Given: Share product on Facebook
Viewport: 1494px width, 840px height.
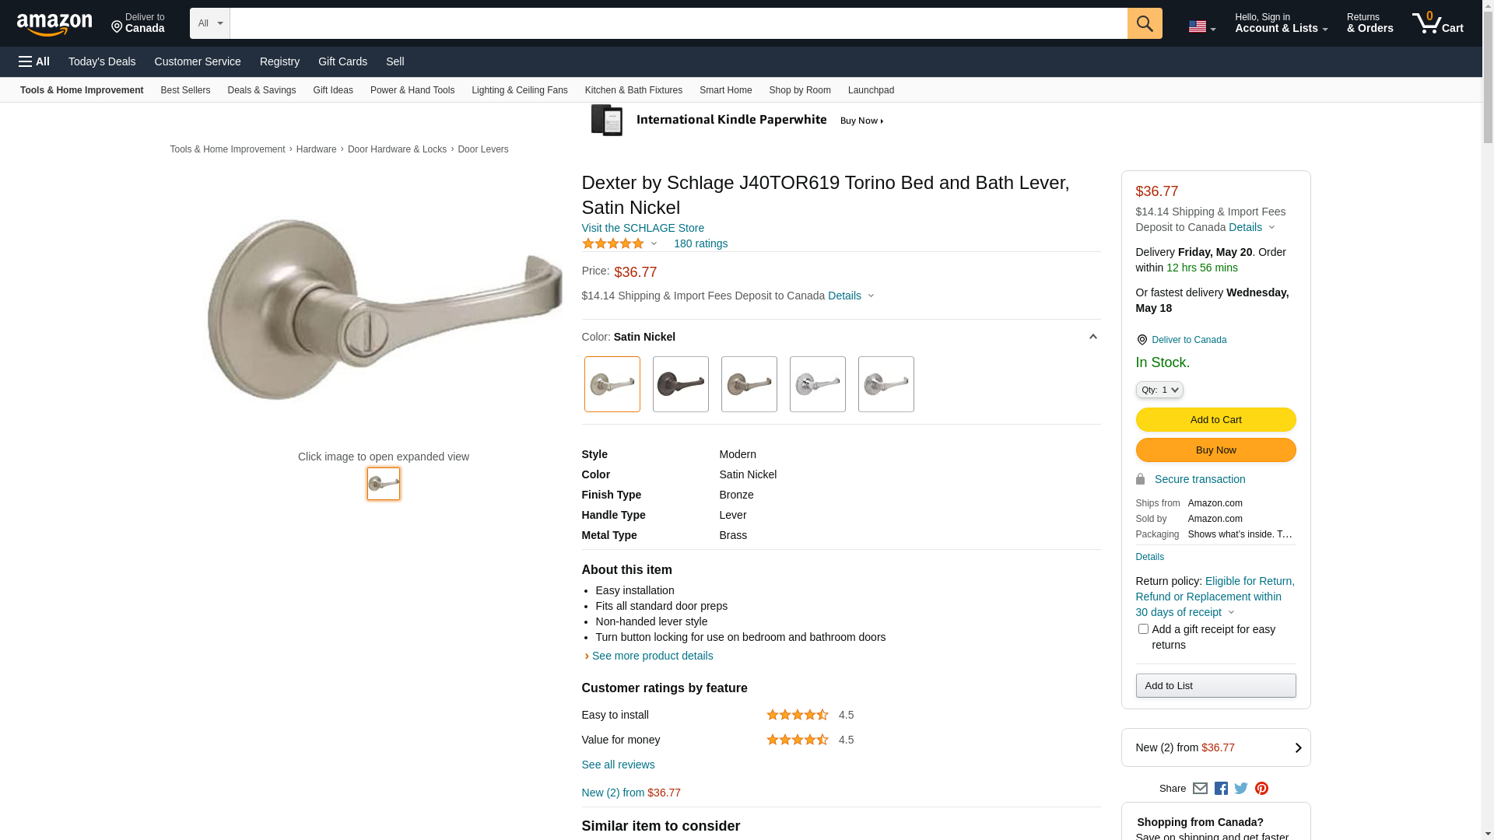Looking at the screenshot, I should point(1221,789).
